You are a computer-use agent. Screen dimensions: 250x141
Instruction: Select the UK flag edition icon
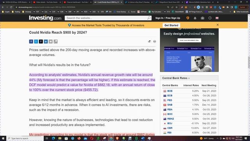pyautogui.click(x=217, y=18)
